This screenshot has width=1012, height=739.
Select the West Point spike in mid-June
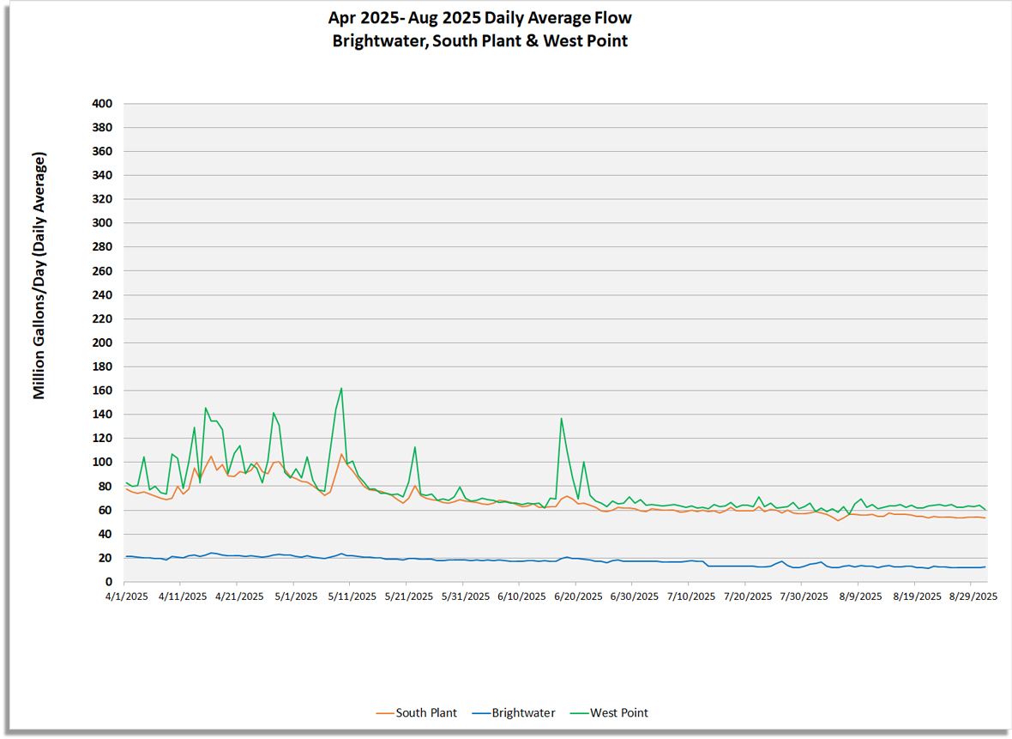[561, 419]
